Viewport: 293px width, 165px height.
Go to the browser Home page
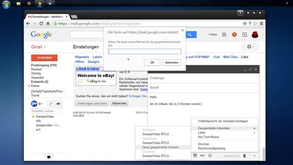pyautogui.click(x=48, y=23)
